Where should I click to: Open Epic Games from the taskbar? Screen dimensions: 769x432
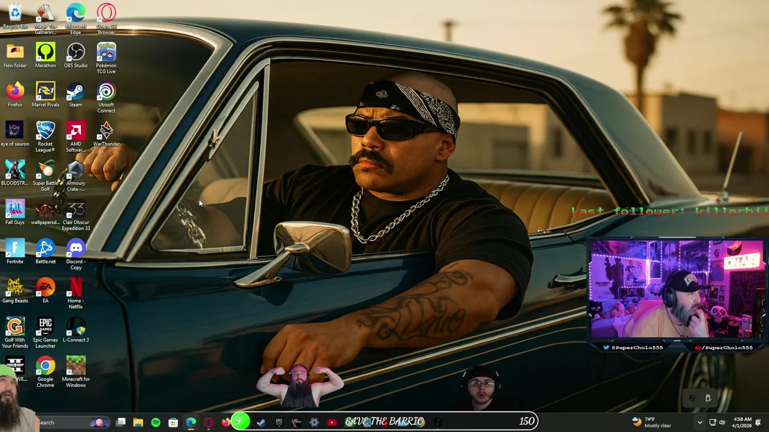[279, 422]
